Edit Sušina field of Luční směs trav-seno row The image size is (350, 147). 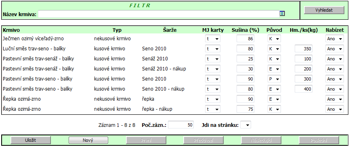tap(245, 49)
